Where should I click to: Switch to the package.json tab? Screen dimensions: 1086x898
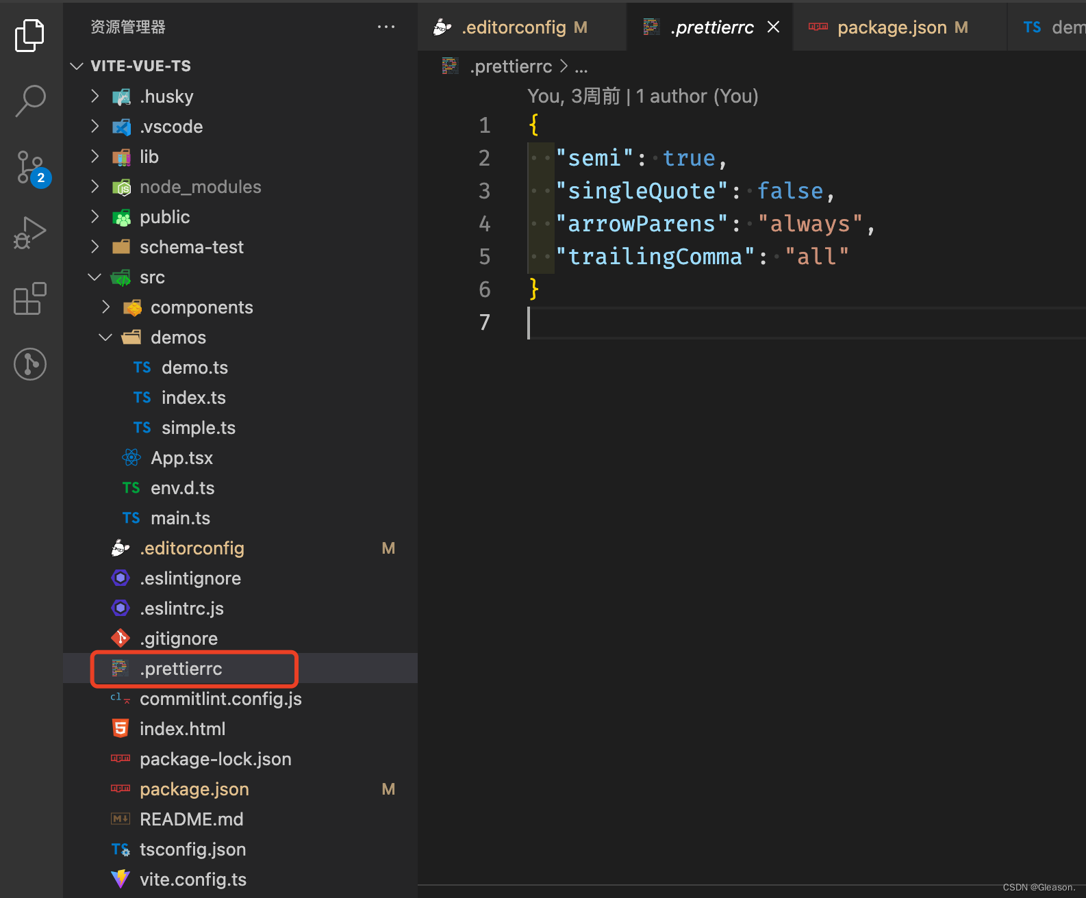(900, 27)
